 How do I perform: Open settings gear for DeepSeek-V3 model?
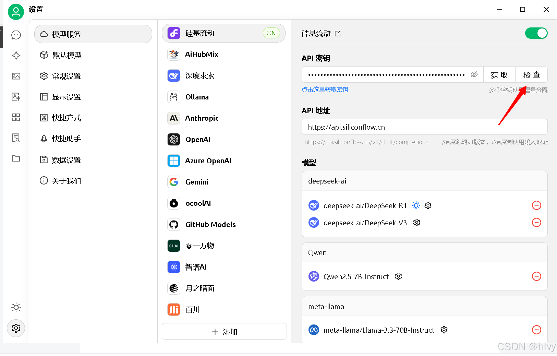[x=416, y=223]
